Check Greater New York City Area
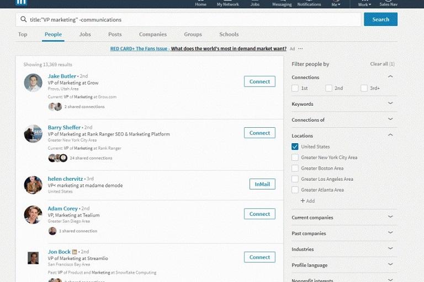 [x=295, y=158]
